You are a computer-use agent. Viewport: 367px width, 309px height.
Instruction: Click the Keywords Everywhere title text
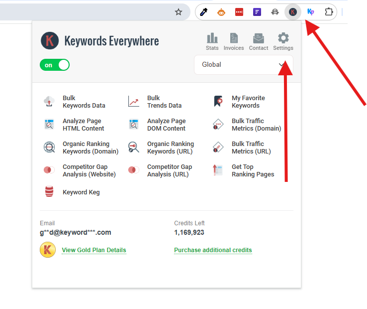coord(112,41)
